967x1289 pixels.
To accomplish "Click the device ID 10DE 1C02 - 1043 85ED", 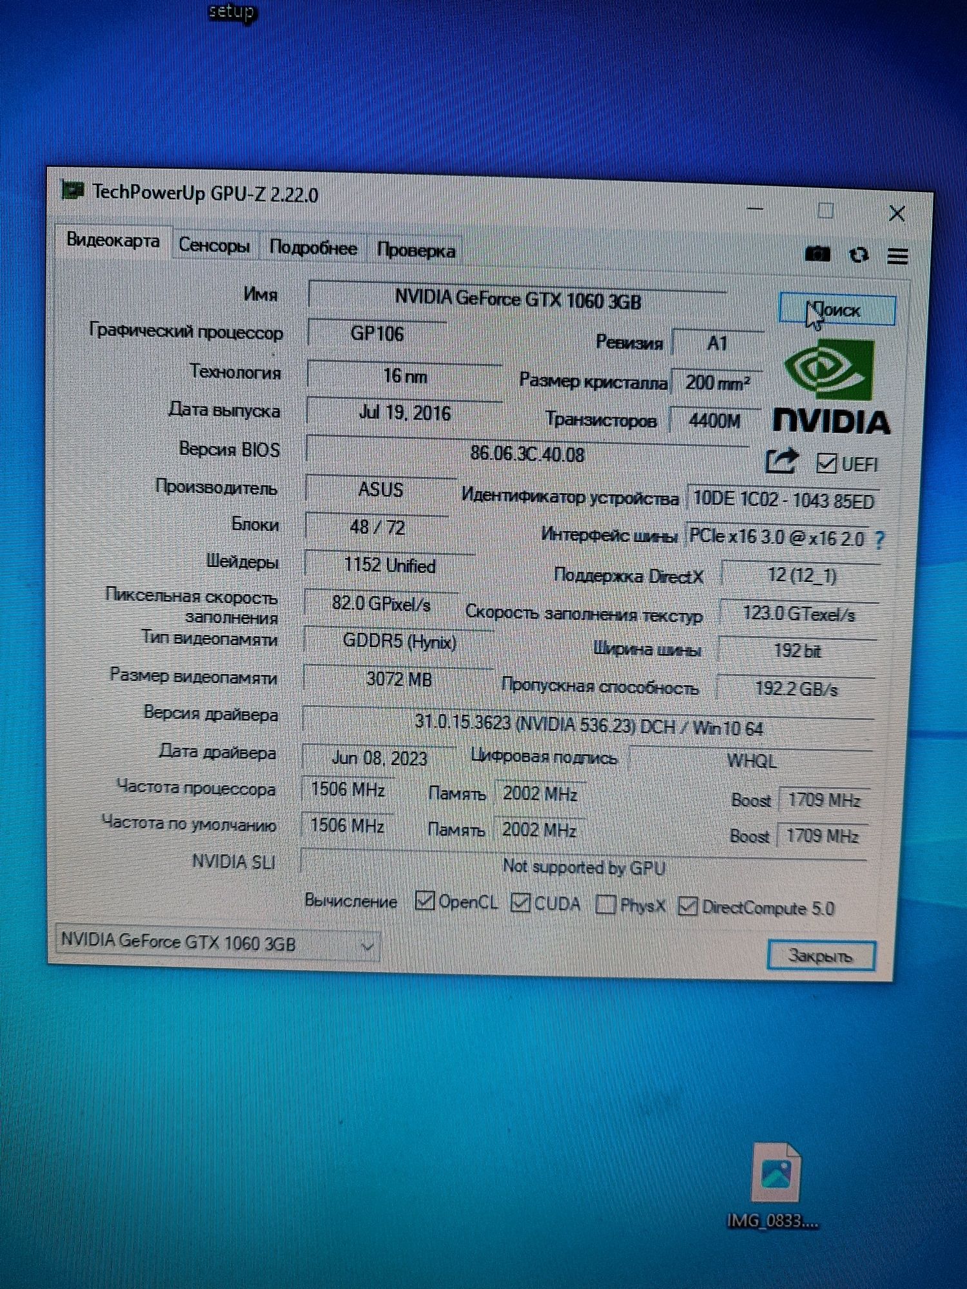I will click(x=783, y=500).
